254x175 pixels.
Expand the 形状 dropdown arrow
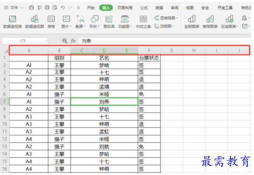tap(99, 26)
